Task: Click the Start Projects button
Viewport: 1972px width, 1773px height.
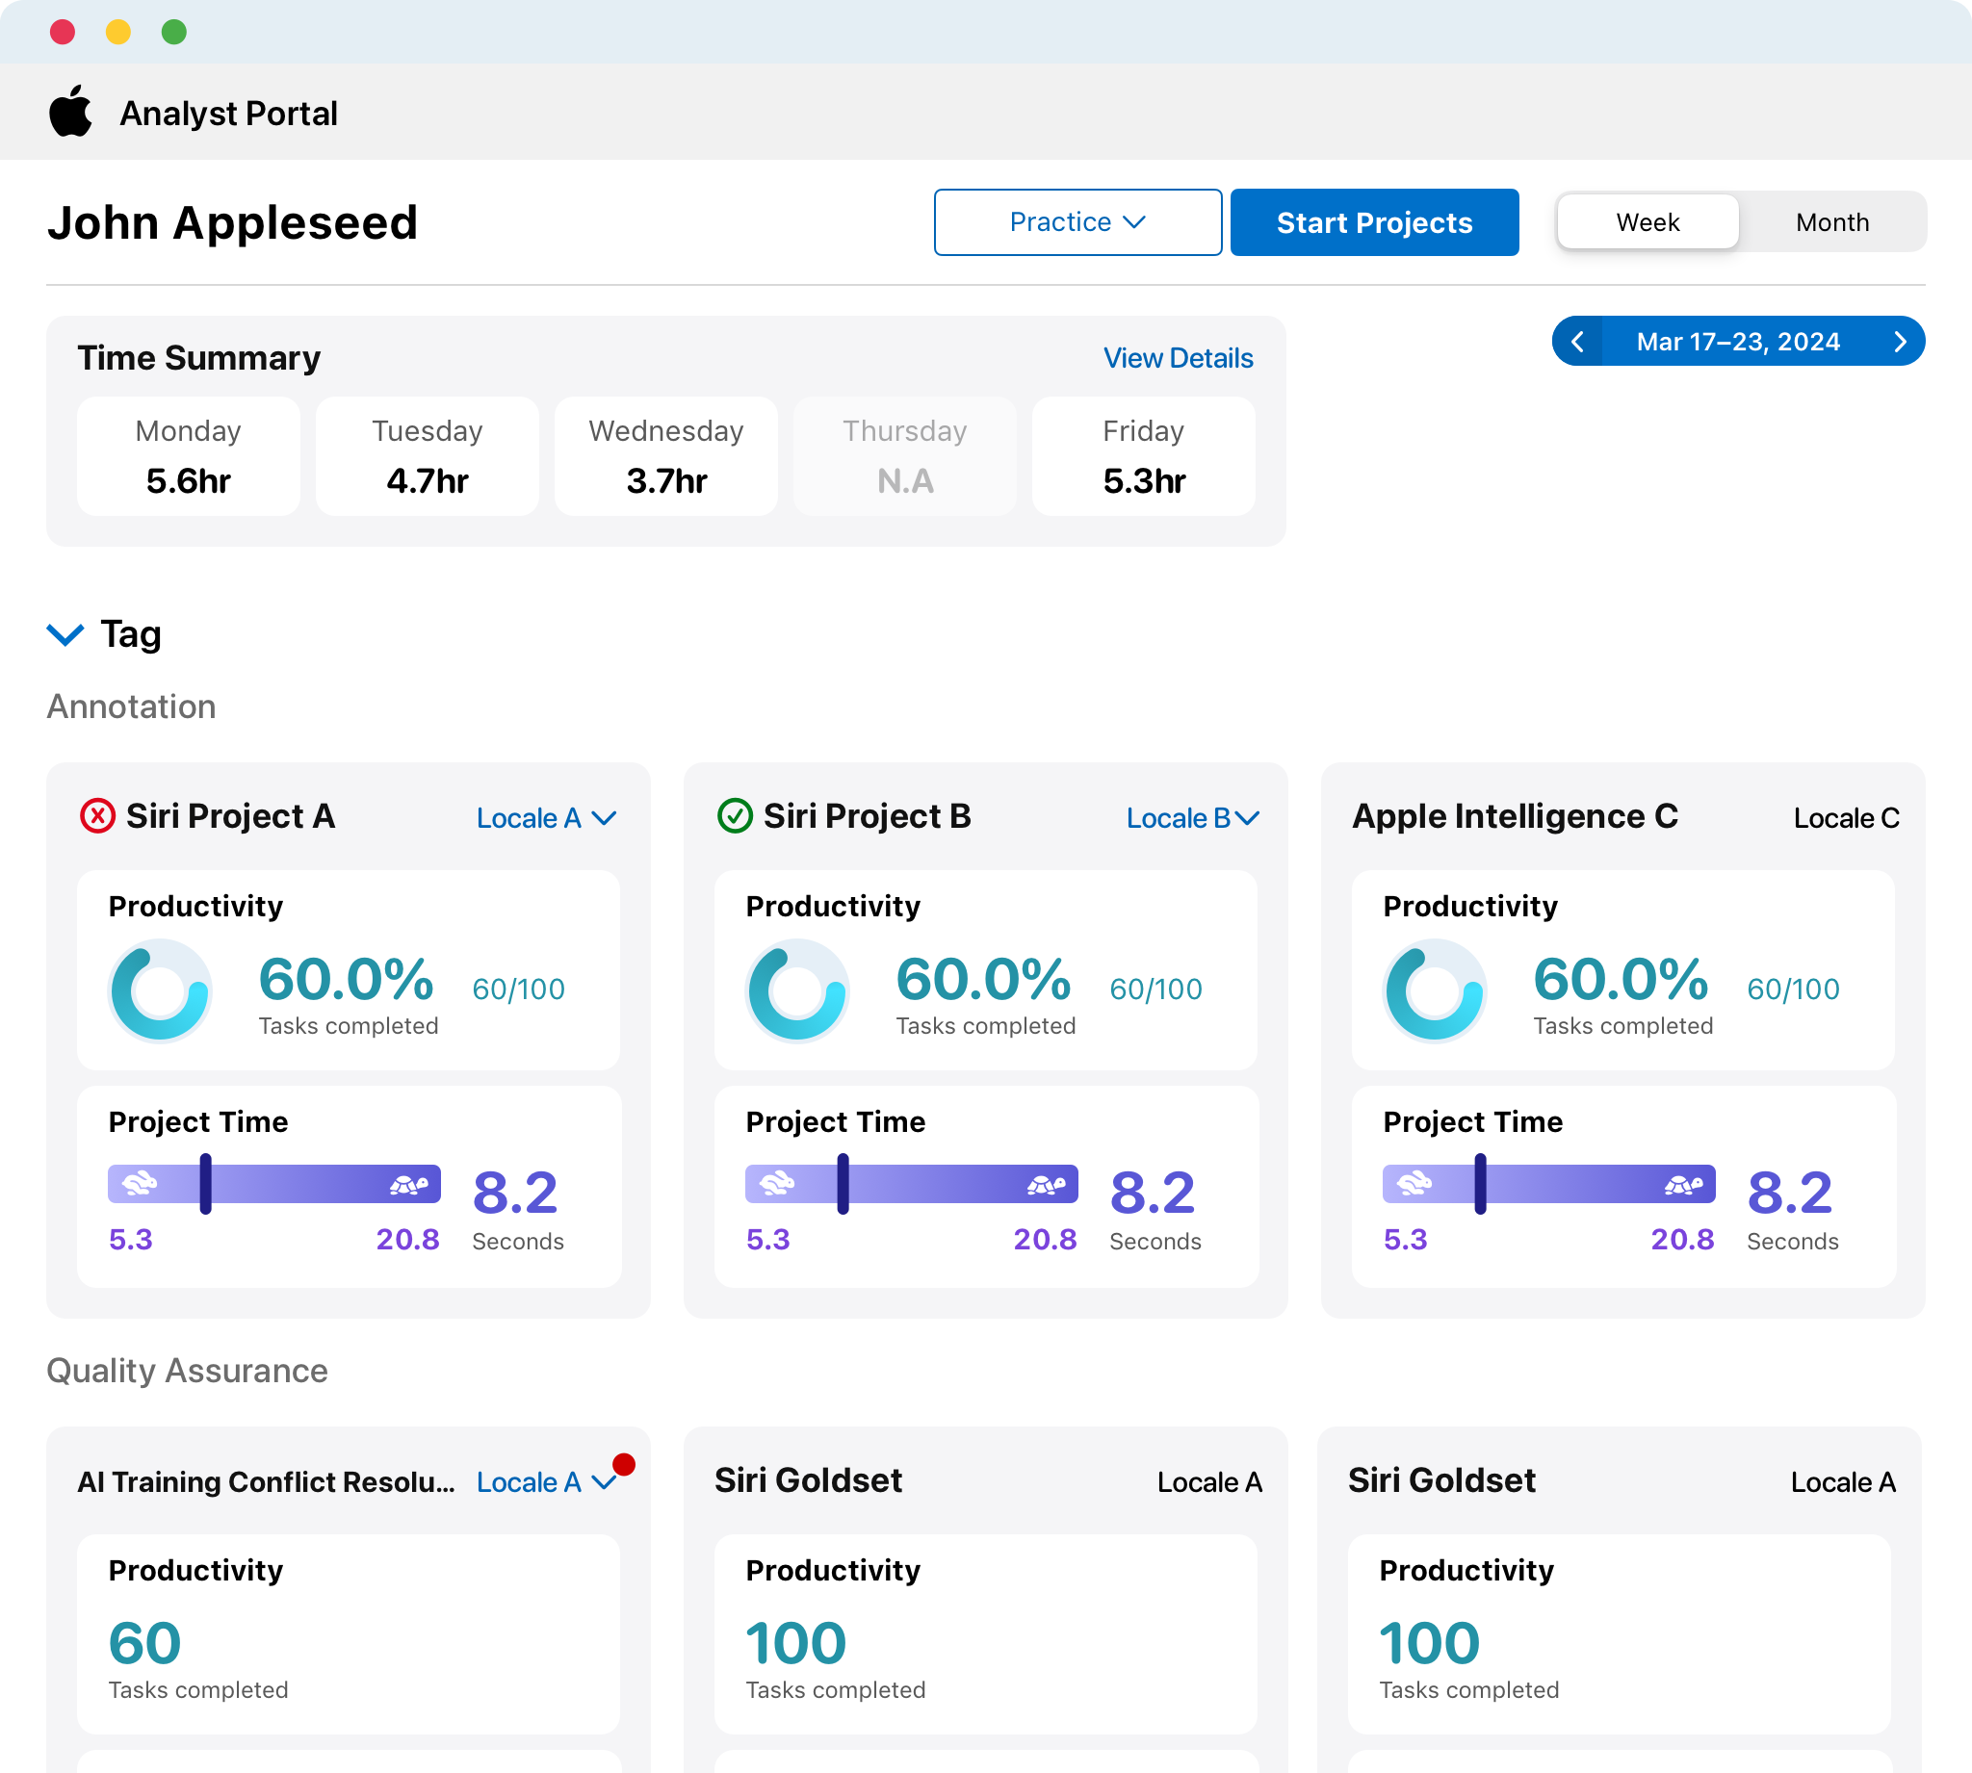Action: [x=1374, y=222]
